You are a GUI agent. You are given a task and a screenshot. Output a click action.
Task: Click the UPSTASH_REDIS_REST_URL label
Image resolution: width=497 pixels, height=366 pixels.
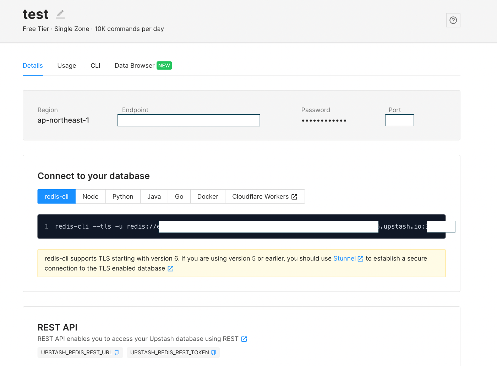[77, 353]
